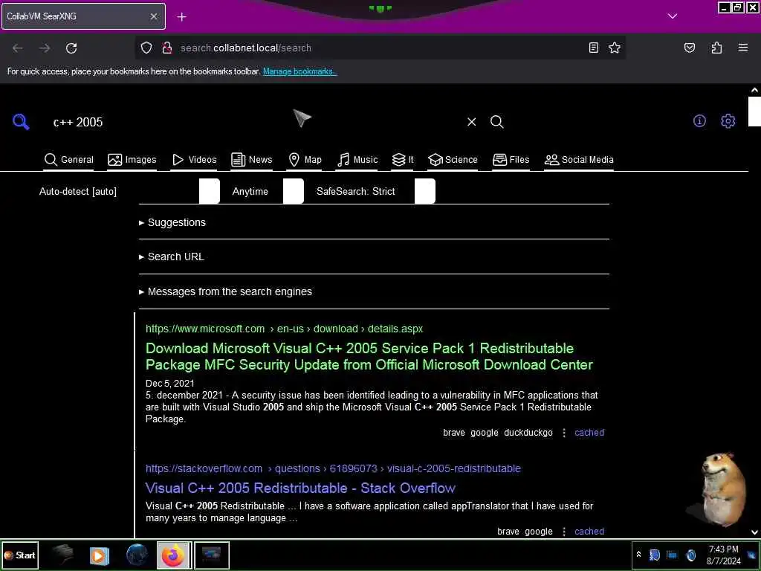The height and width of the screenshot is (571, 761).
Task: Open the extensions puzzle icon
Action: [x=716, y=48]
